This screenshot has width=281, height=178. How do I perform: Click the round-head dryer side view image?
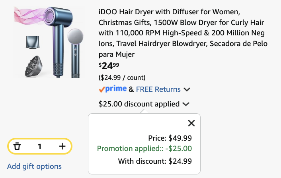coord(75,53)
